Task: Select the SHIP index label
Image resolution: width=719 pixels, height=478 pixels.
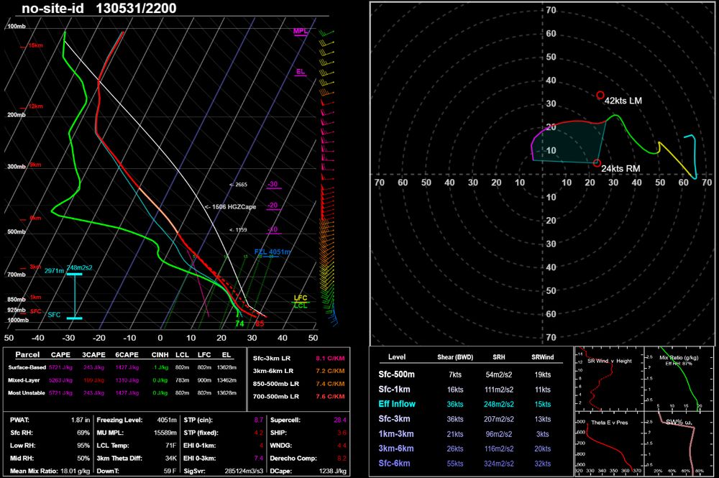Action: [x=278, y=433]
